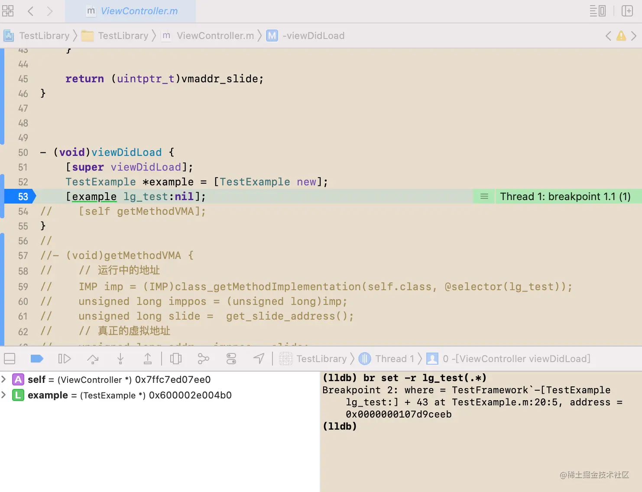Jump to the previous issue
642x492 pixels.
(608, 36)
